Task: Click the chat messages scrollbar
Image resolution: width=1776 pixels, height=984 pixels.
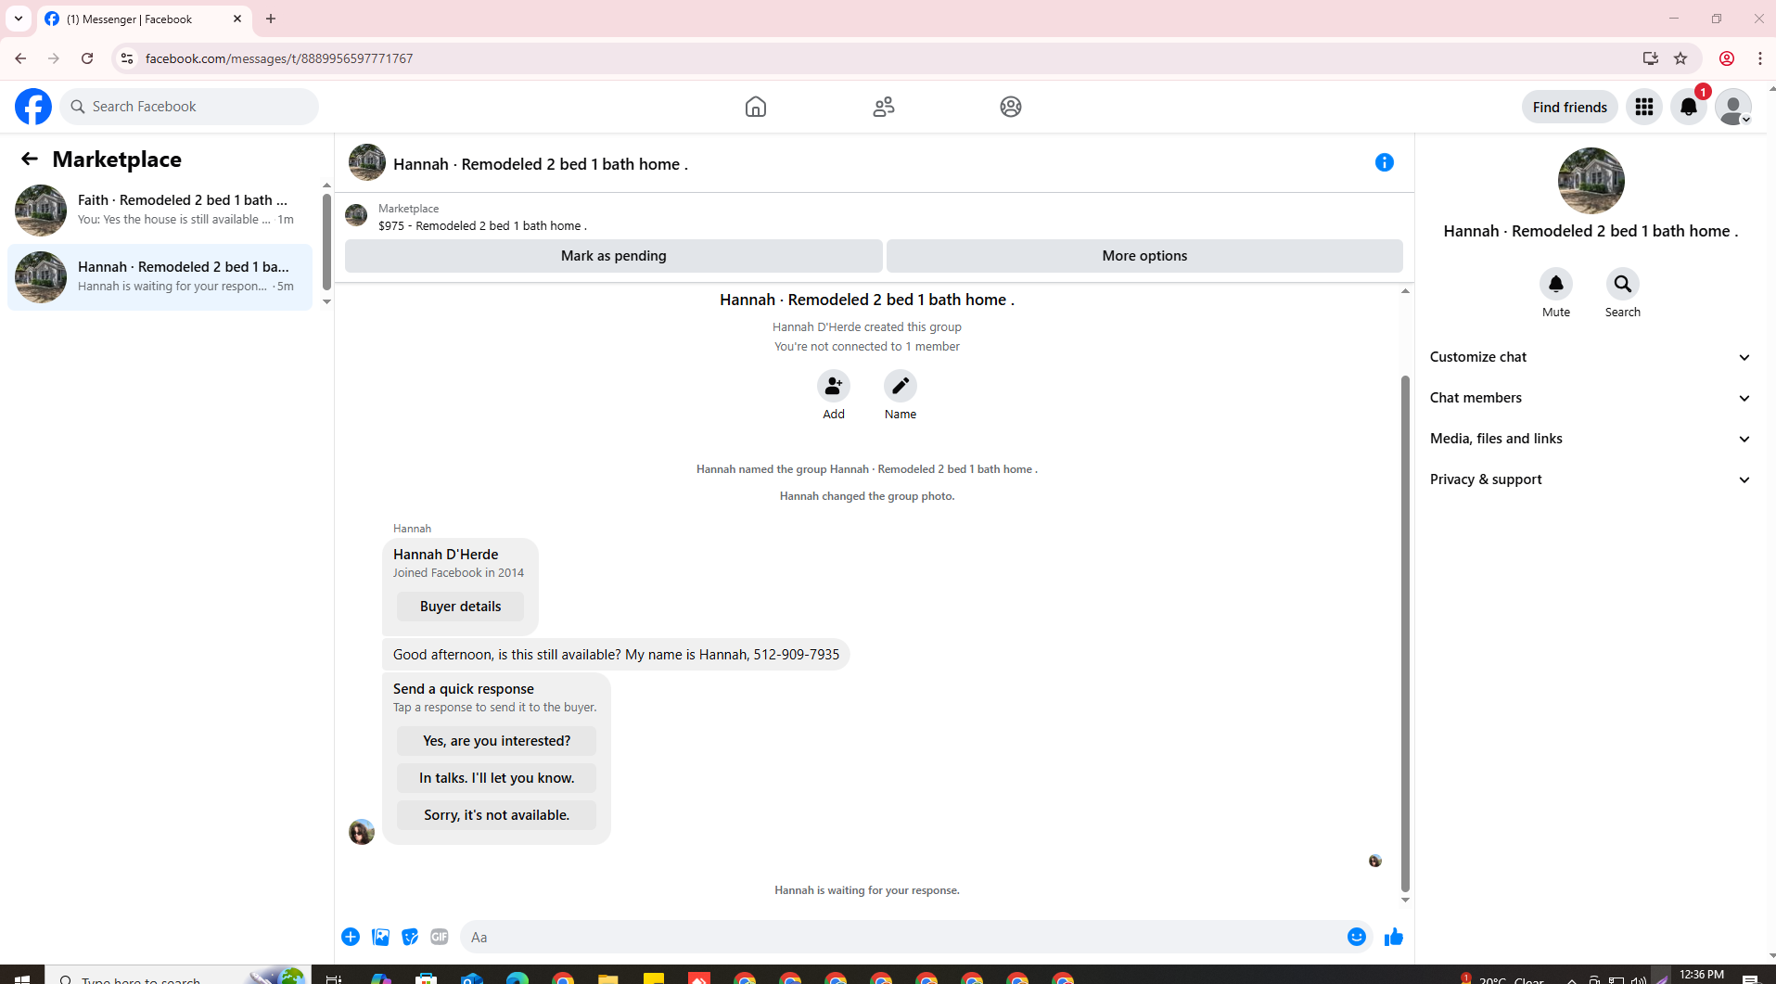Action: pyautogui.click(x=1405, y=633)
